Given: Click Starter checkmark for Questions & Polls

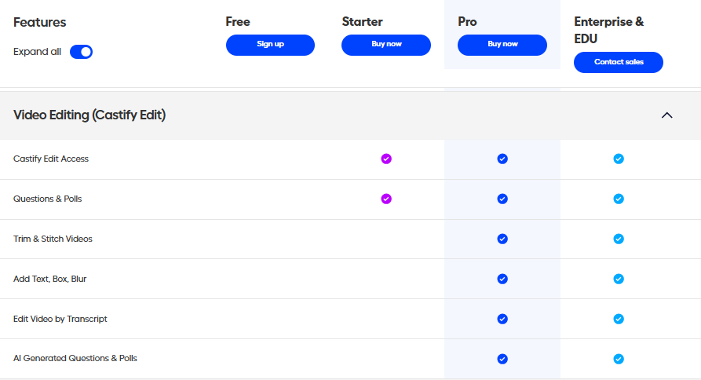Looking at the screenshot, I should 386,199.
